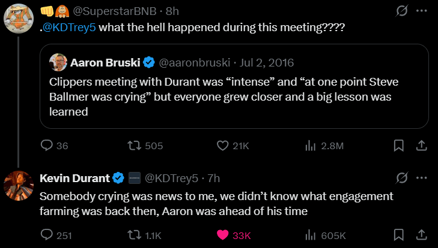The image size is (438, 248).
Task: Open more options menu on Durant's tweet
Action: 421,178
